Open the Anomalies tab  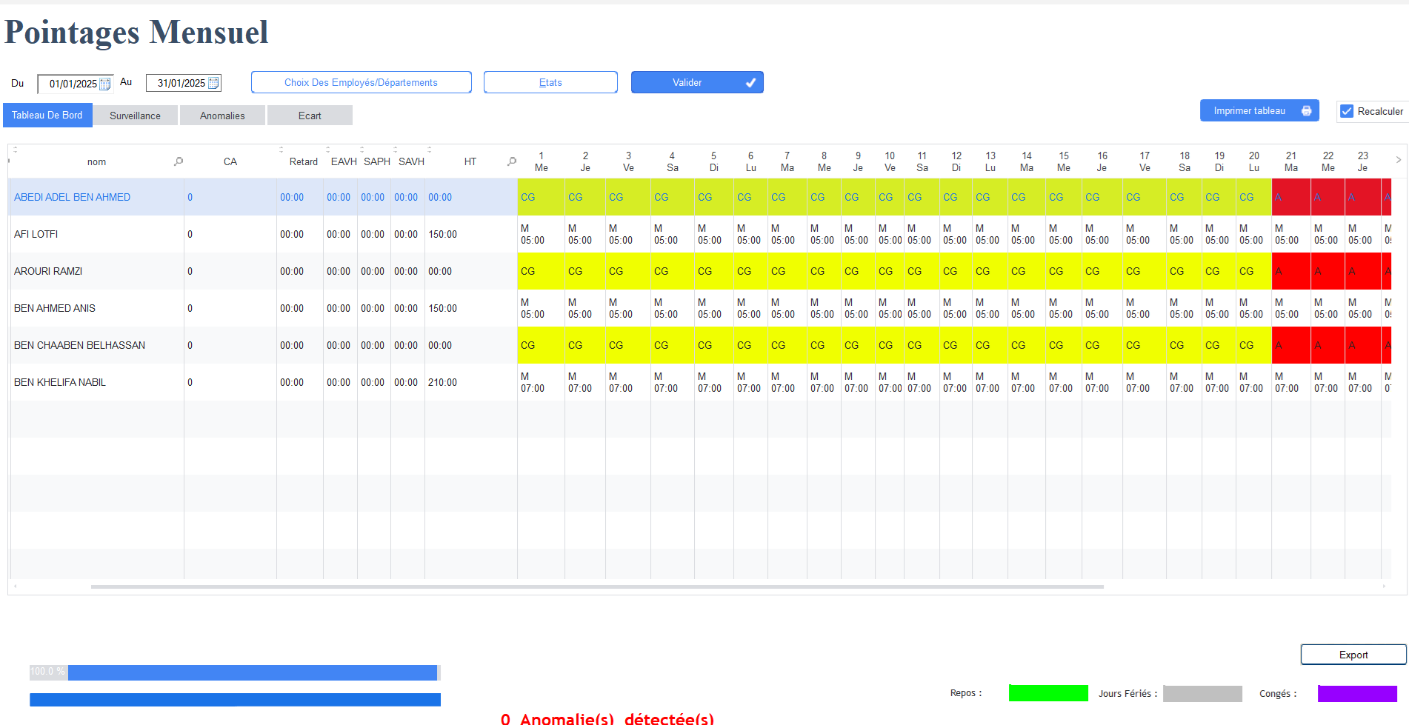pos(222,116)
